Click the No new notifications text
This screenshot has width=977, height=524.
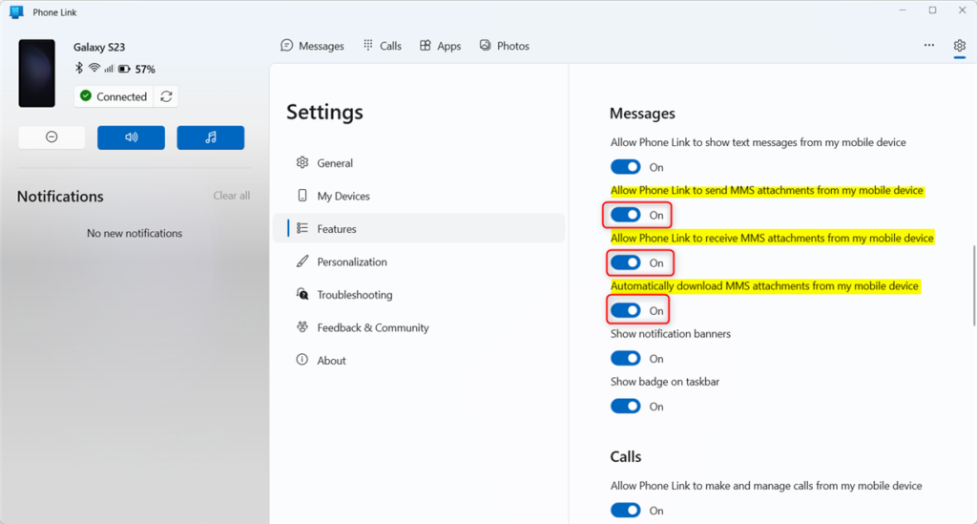(x=135, y=233)
